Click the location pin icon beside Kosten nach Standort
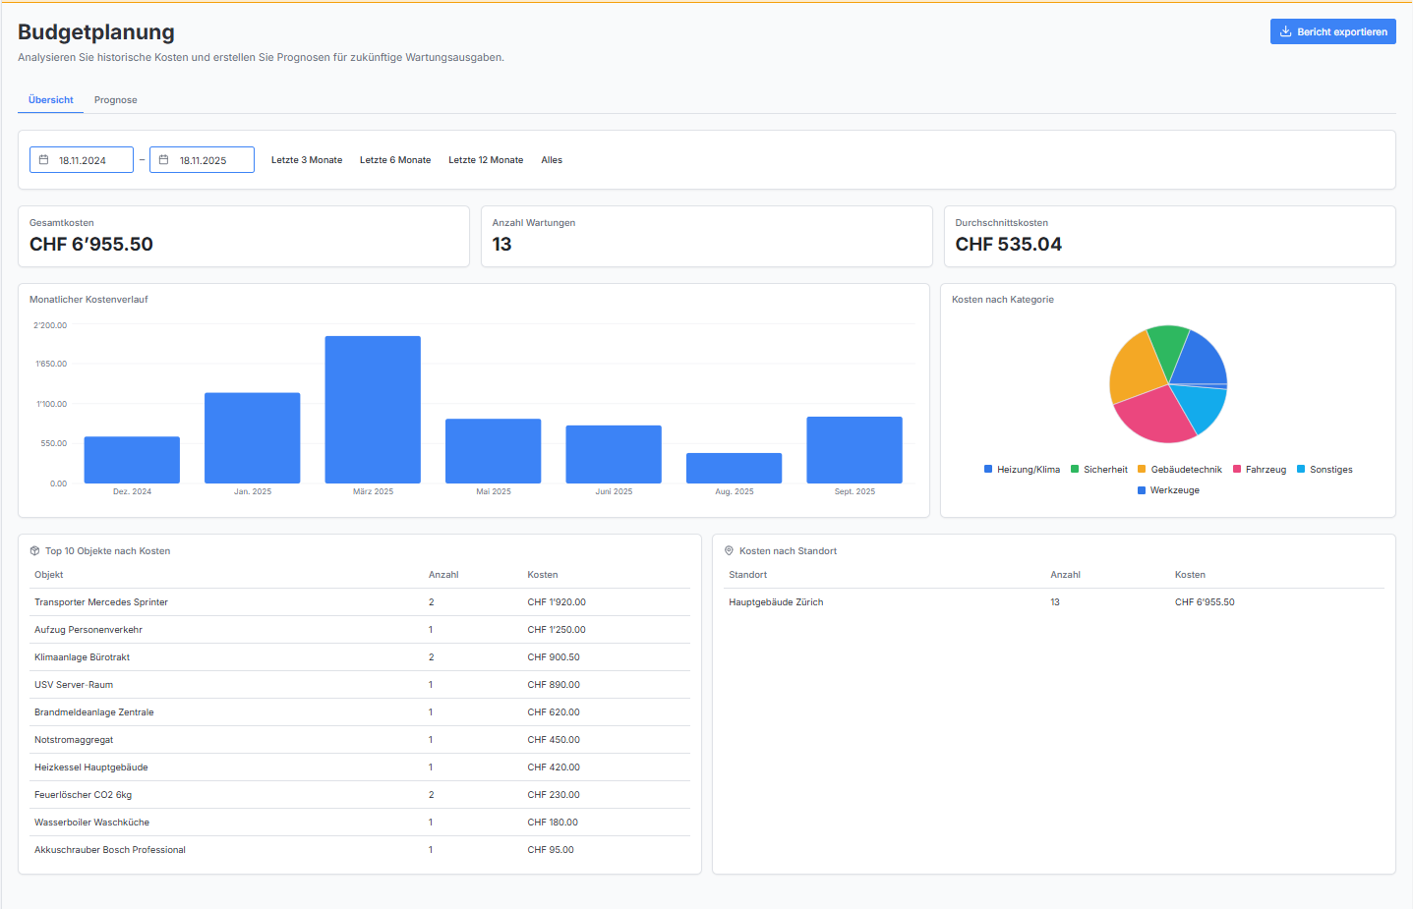 (730, 551)
